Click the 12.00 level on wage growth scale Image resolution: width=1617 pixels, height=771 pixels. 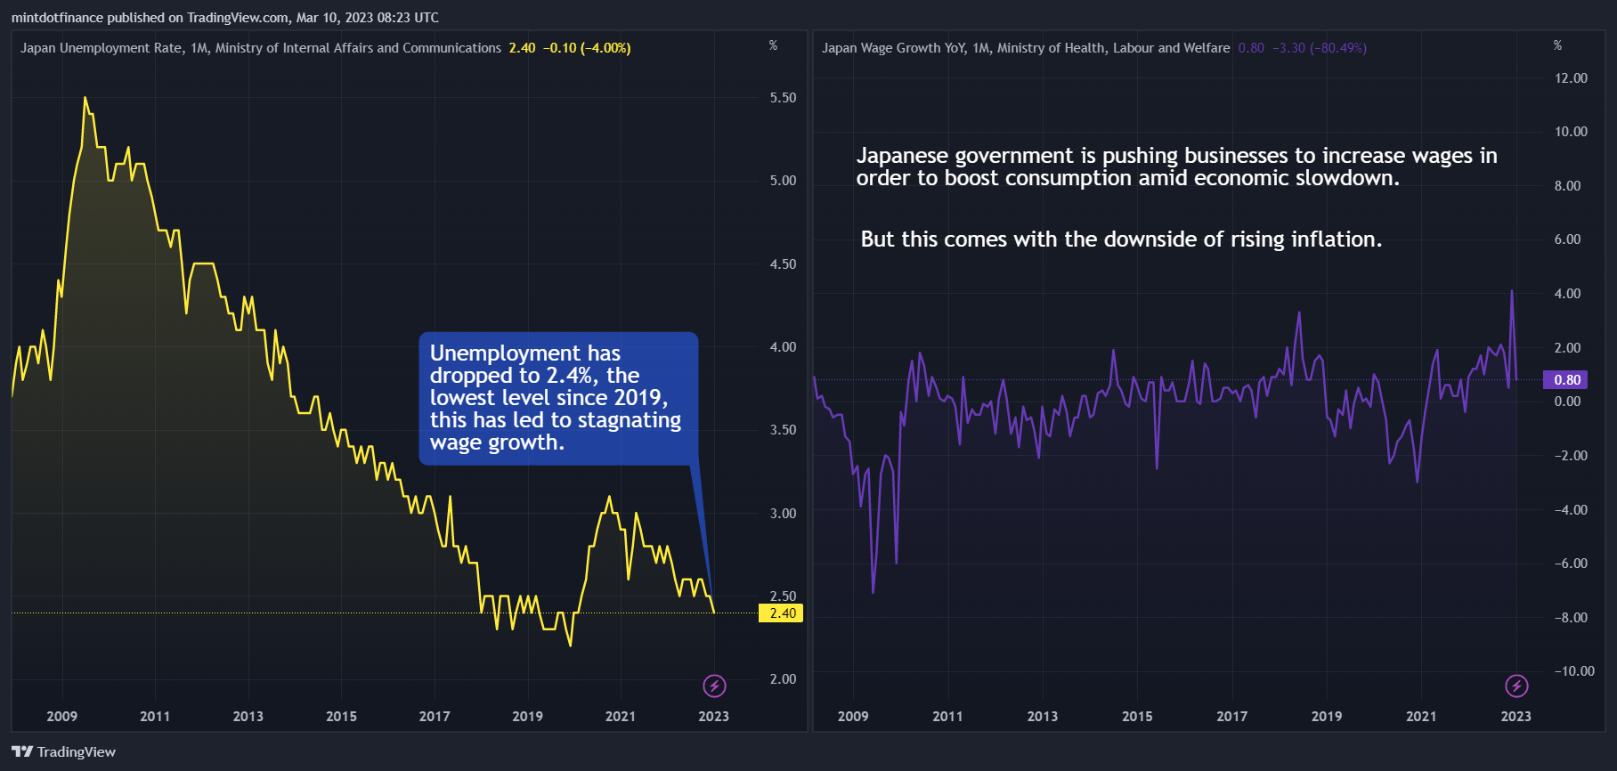(1571, 78)
